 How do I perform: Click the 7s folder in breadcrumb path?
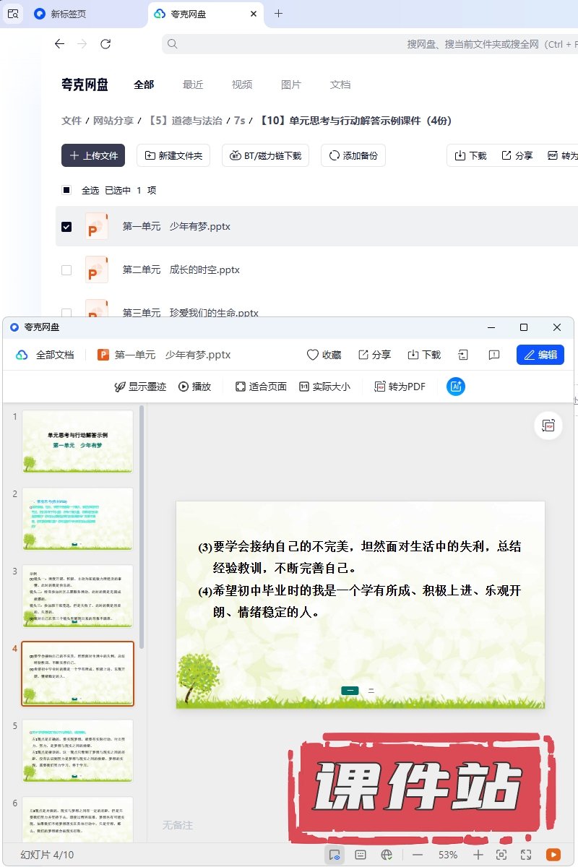click(239, 121)
